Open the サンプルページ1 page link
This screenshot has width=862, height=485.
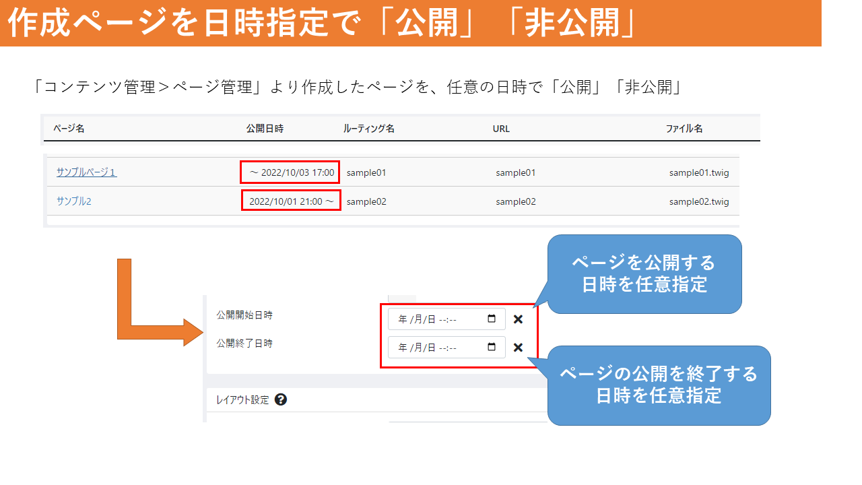pyautogui.click(x=86, y=172)
